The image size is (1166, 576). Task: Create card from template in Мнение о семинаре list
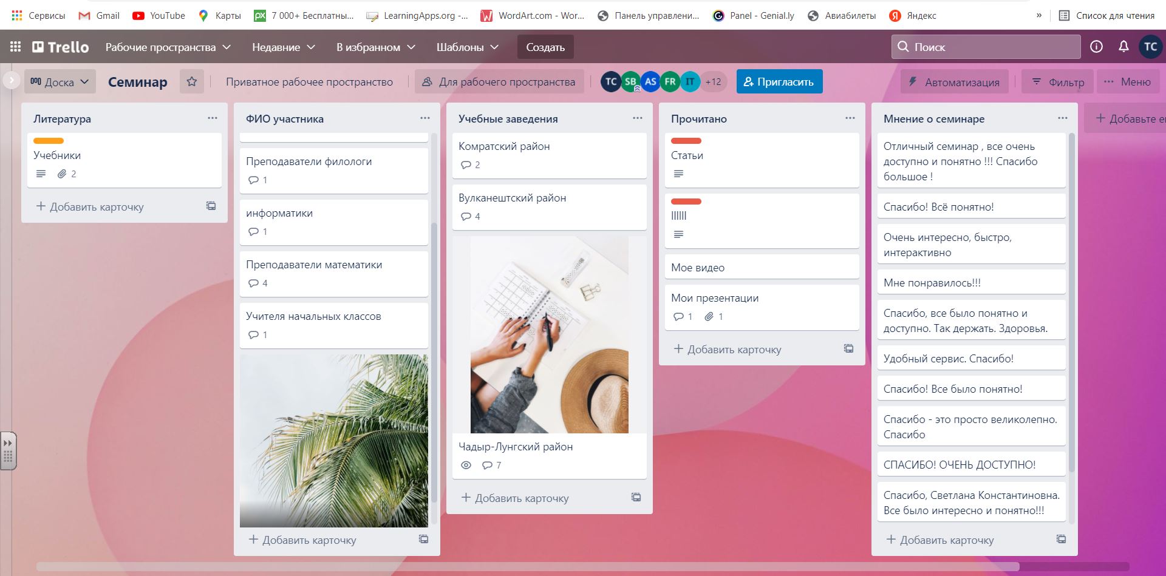point(1061,540)
